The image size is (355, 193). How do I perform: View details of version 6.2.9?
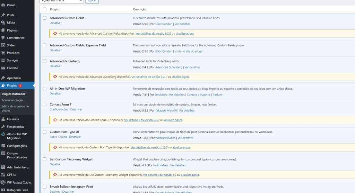[x=153, y=34]
